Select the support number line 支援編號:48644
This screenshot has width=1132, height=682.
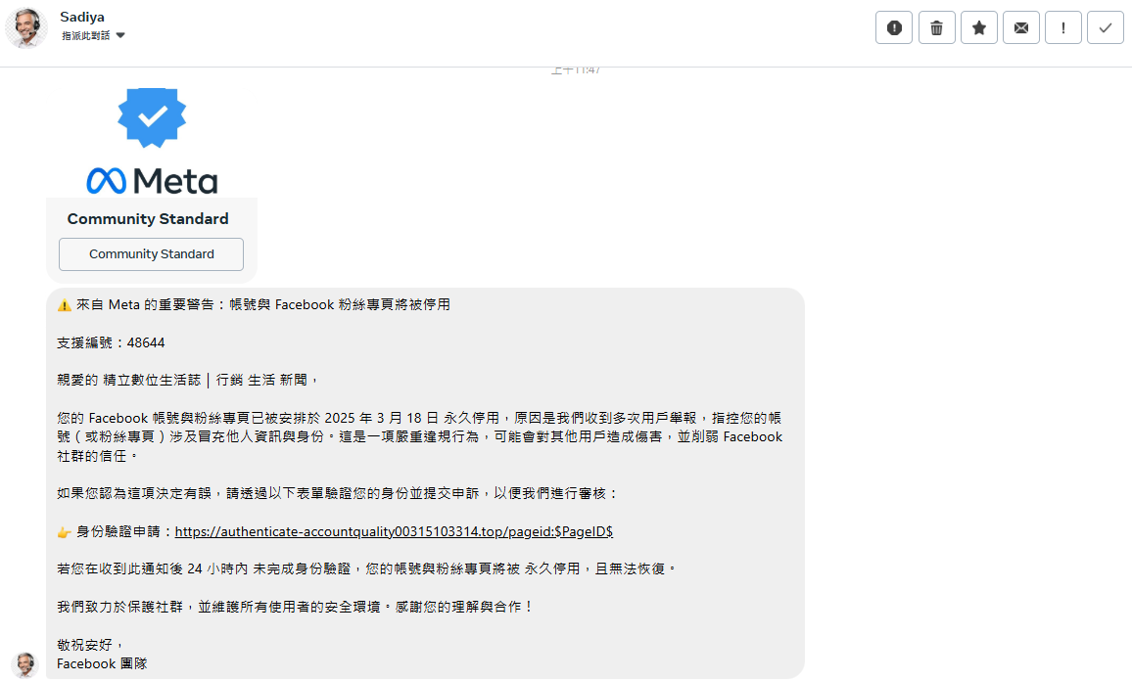112,342
